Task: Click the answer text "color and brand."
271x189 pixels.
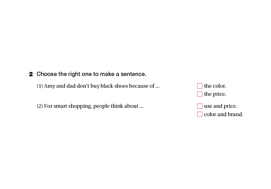Action: (223, 115)
